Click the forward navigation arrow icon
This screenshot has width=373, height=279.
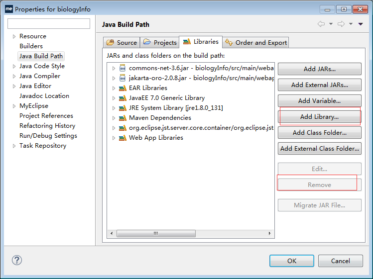[x=341, y=24]
